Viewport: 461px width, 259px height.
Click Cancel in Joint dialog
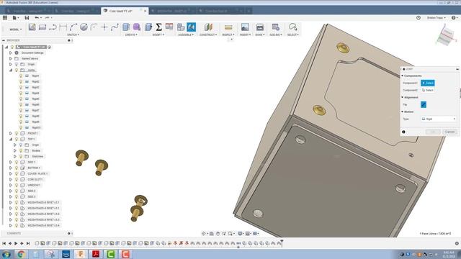tap(449, 132)
